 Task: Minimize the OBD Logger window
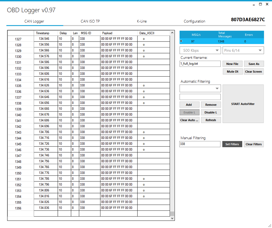pos(254,4)
